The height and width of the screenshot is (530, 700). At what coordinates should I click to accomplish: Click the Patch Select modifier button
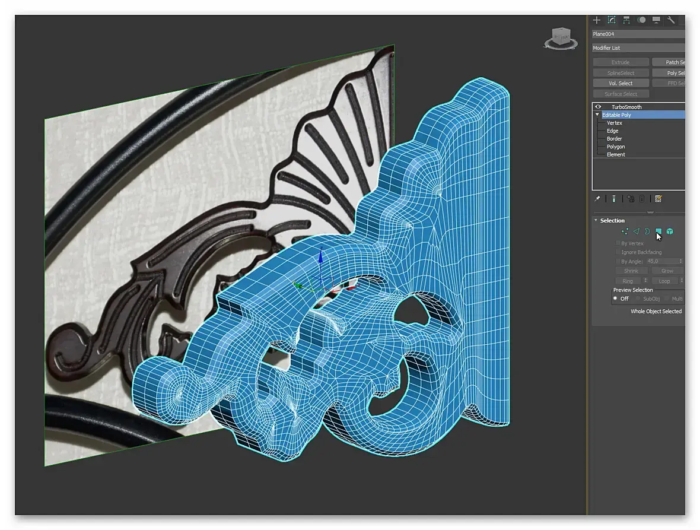point(669,62)
